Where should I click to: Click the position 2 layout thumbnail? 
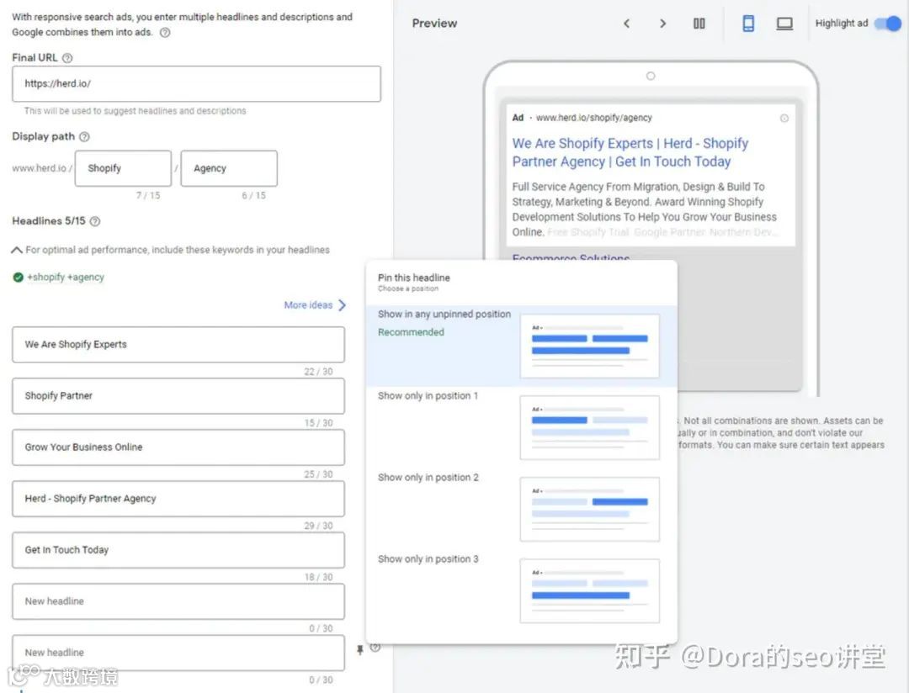coord(589,510)
